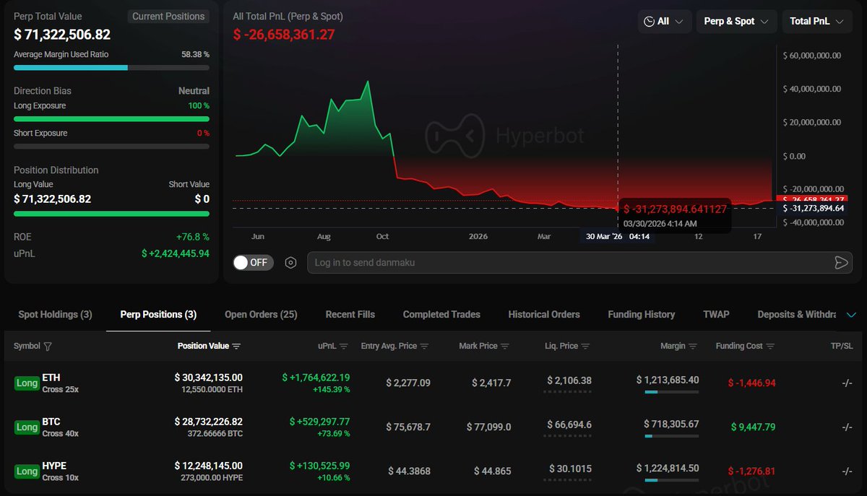Click the Entry Avg. Price sort icon
The width and height of the screenshot is (867, 496).
[426, 347]
